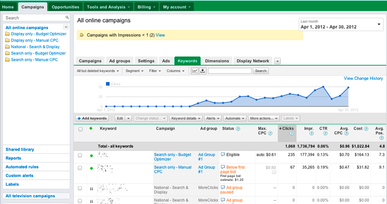The image size is (387, 204).
Task: Tick the select-all checkbox in table header
Action: coord(80,129)
